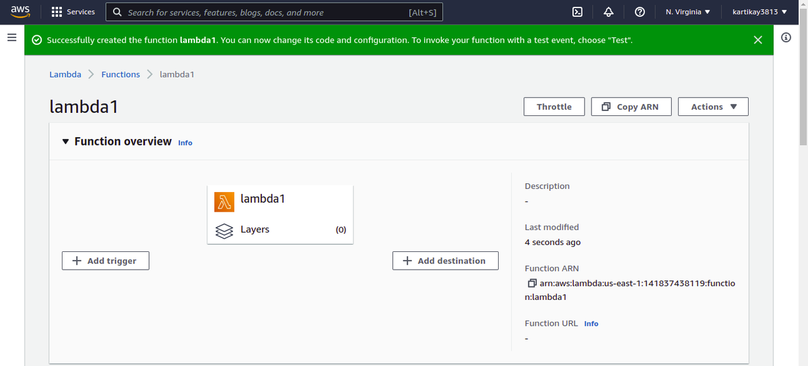Launch the CloudShell terminal icon

pyautogui.click(x=577, y=12)
